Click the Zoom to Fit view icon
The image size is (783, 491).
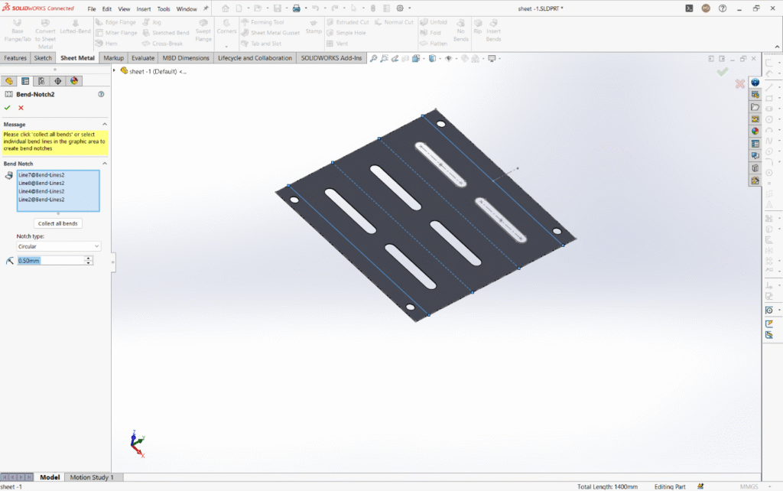point(374,58)
